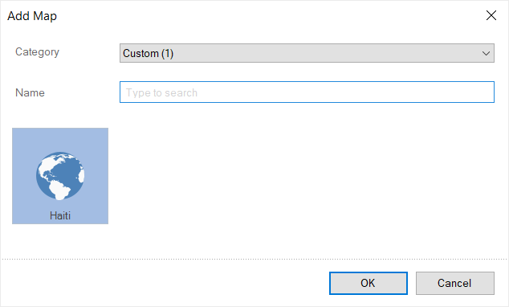Expand the category list via chevron
This screenshot has width=509, height=307.
pos(486,53)
